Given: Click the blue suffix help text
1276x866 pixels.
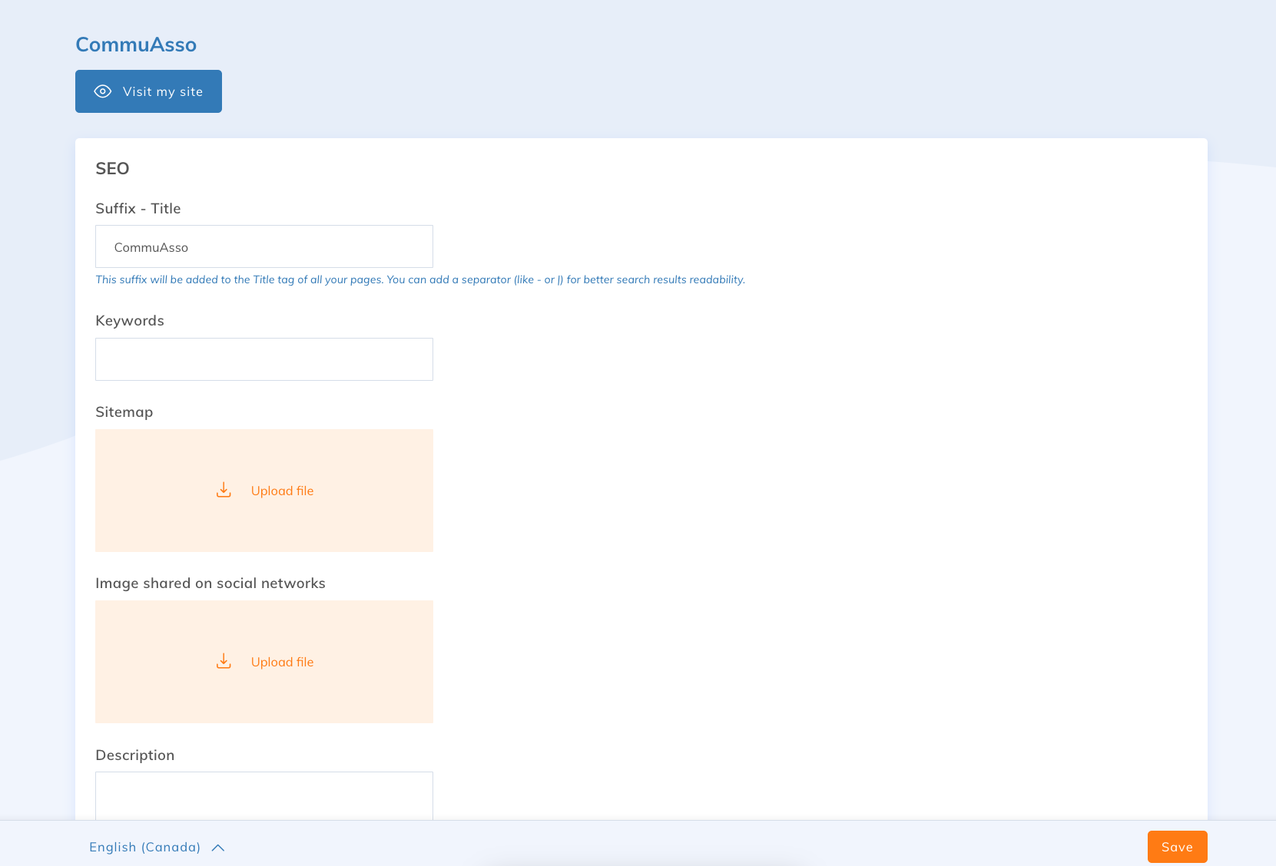Looking at the screenshot, I should click(419, 280).
